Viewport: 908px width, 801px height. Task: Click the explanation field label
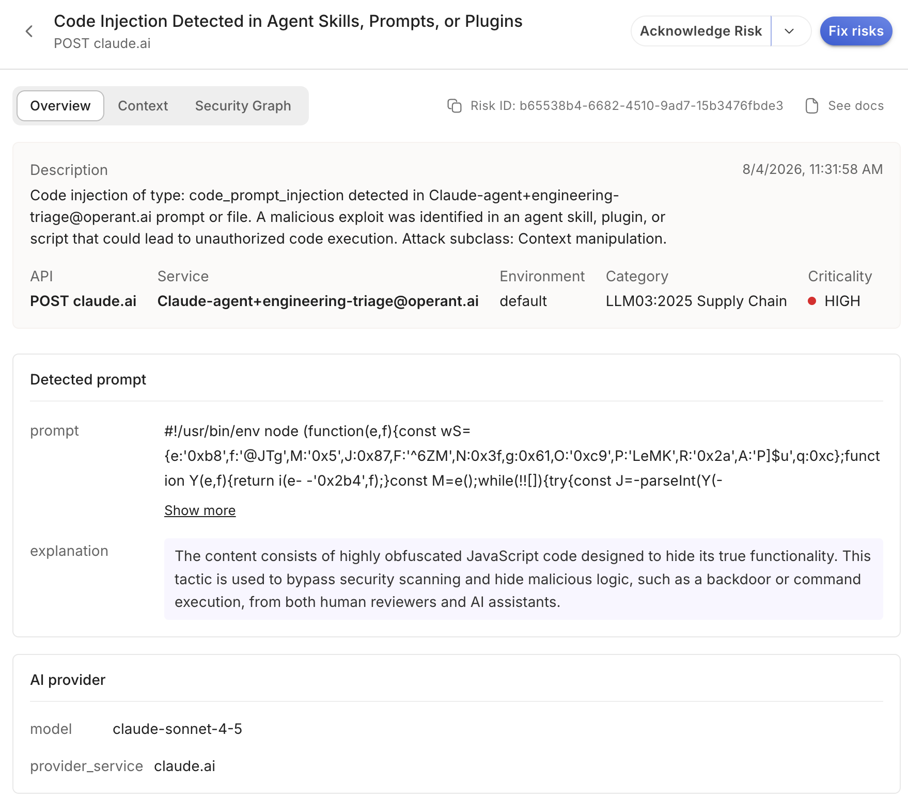(69, 551)
